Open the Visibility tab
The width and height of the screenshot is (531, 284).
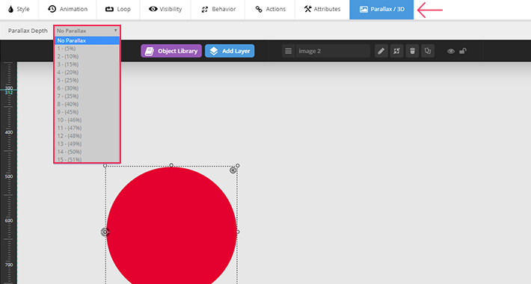(x=165, y=9)
